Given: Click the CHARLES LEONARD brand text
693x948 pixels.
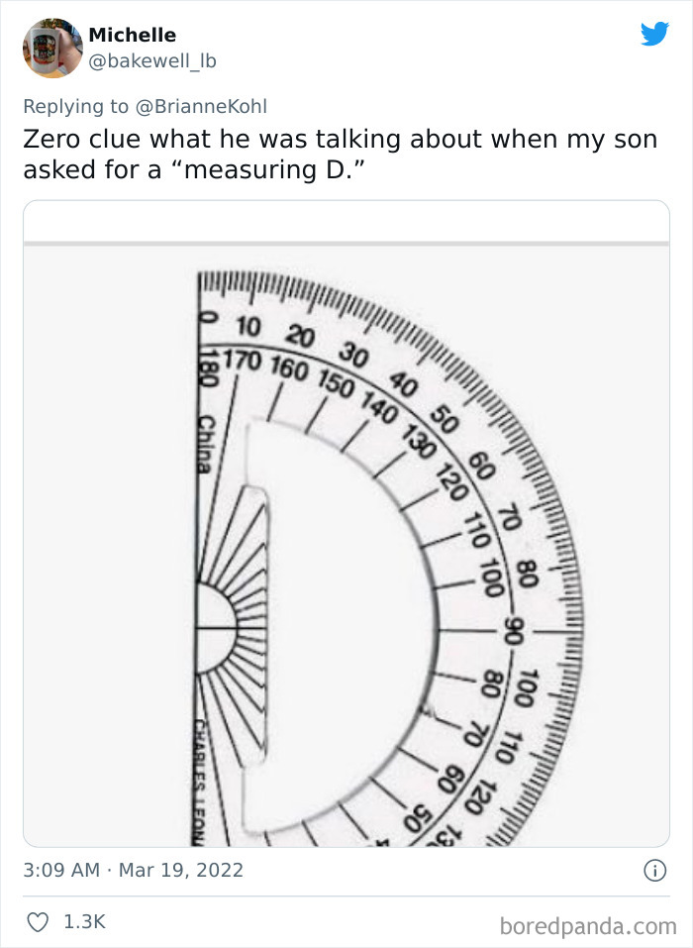Looking at the screenshot, I should (199, 783).
